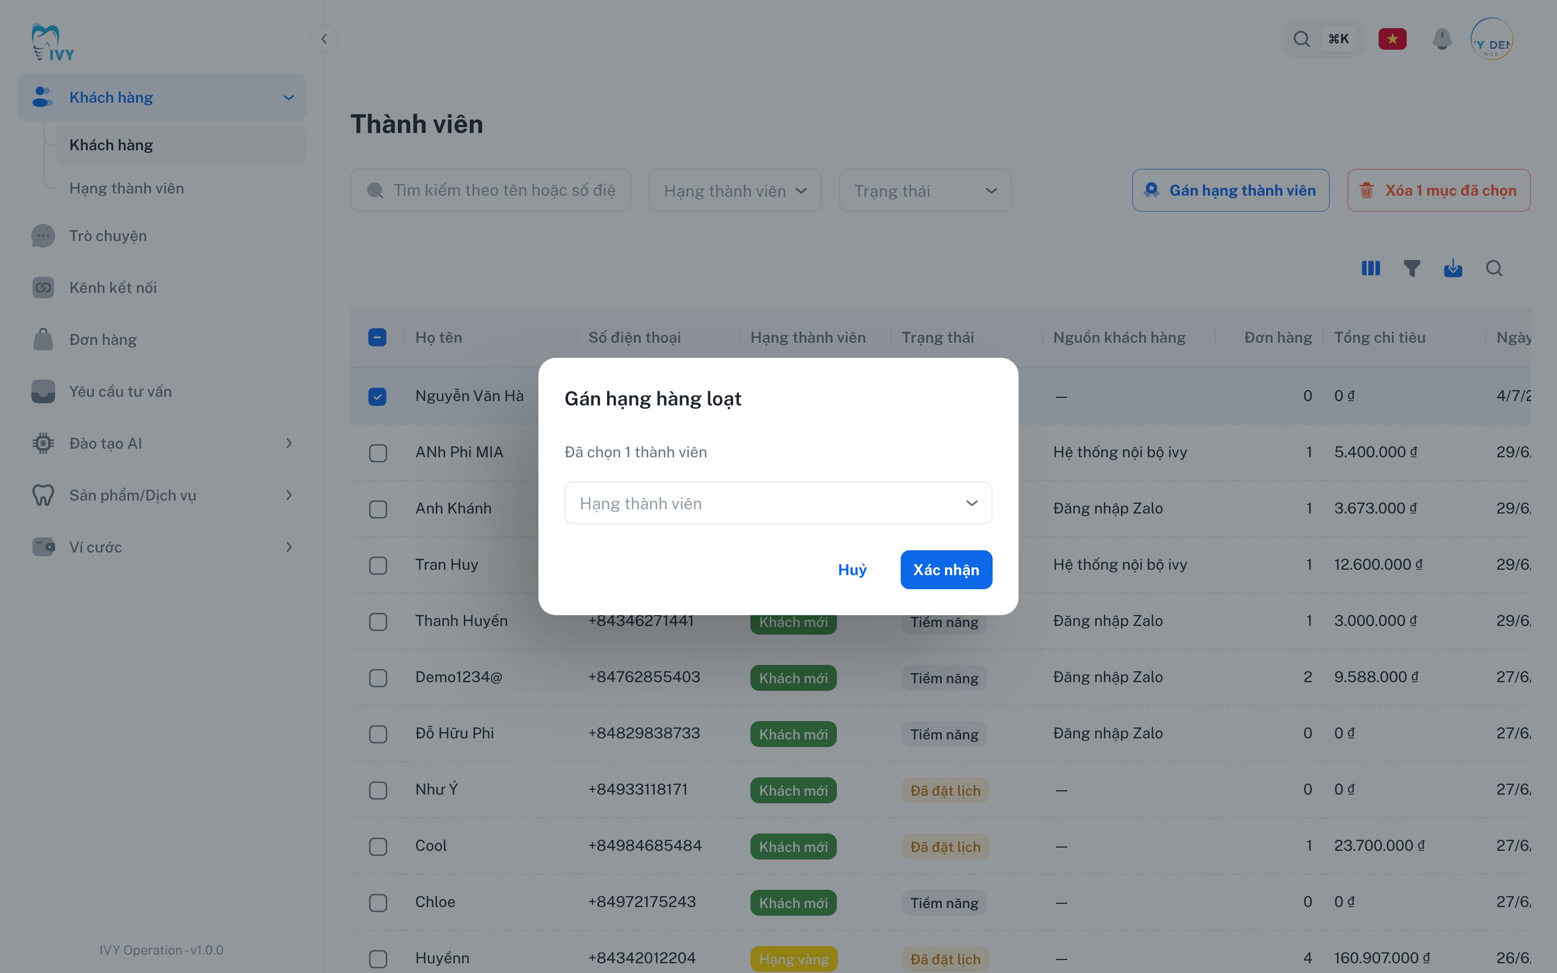This screenshot has width=1557, height=973.
Task: Click the IVY tooth logo
Action: point(53,43)
